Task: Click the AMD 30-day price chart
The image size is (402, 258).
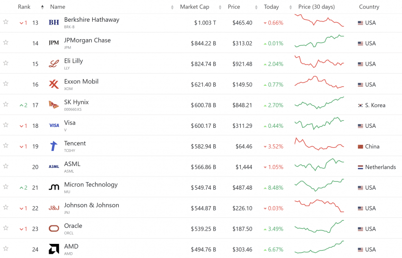Action: (x=319, y=247)
